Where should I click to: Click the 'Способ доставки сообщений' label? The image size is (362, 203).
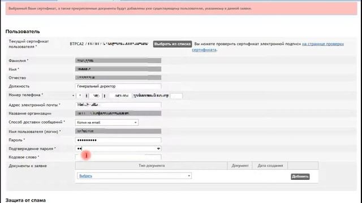(37, 122)
